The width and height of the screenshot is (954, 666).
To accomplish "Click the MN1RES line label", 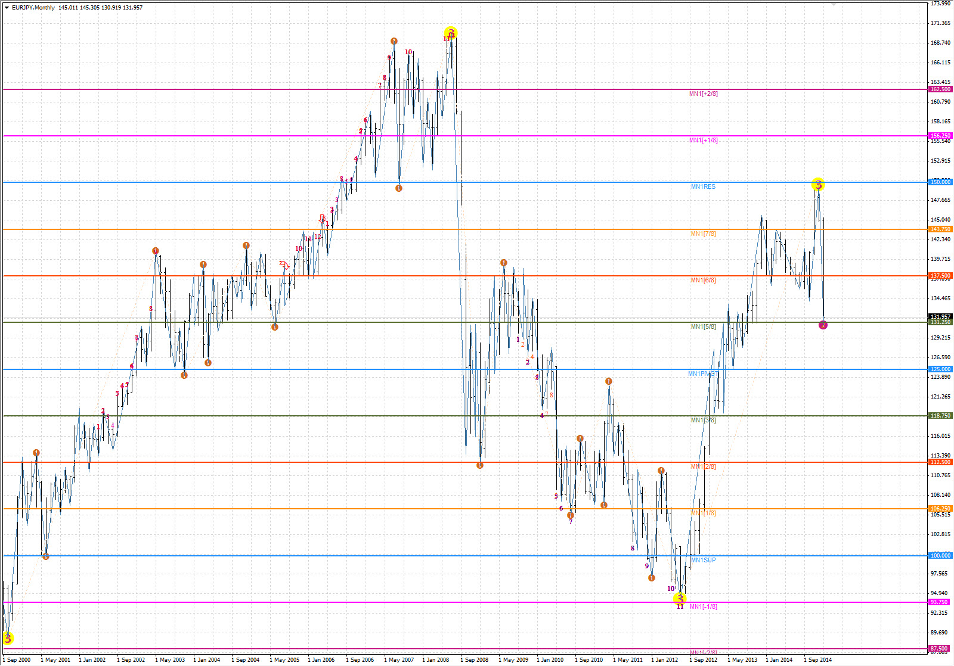I will 703,187.
